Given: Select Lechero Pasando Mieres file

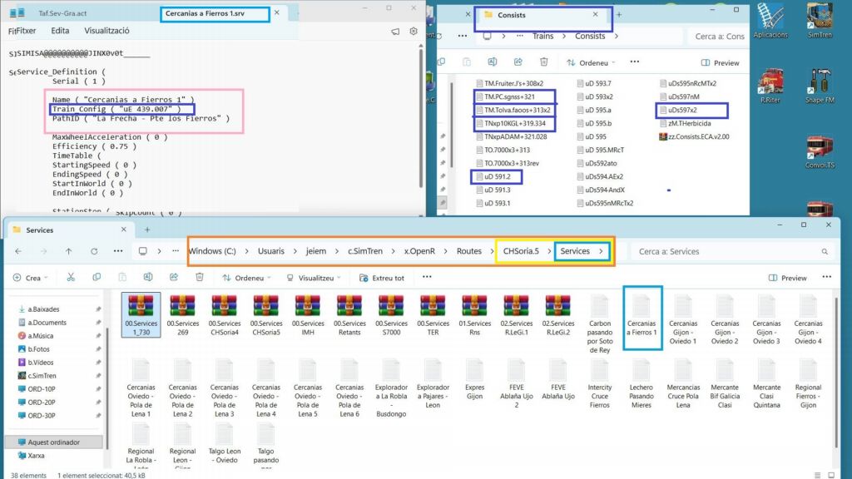Looking at the screenshot, I should (641, 385).
